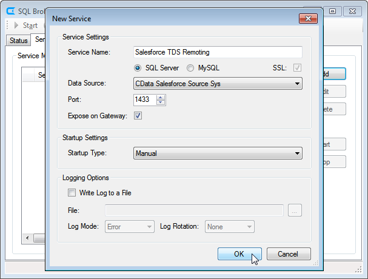Maximize the SQL Broker main window
Viewport: 368px width, 279px height.
pyautogui.click(x=333, y=11)
